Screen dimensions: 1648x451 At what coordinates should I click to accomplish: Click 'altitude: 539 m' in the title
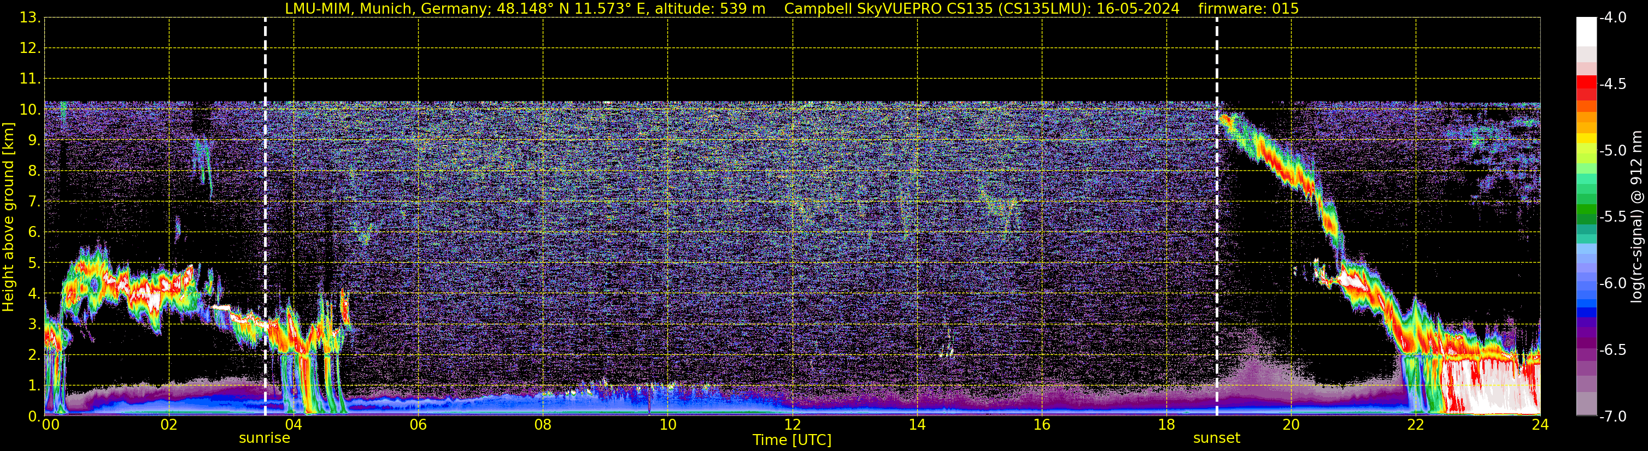710,8
